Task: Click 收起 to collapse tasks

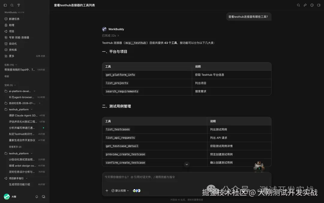Action: 7,76
